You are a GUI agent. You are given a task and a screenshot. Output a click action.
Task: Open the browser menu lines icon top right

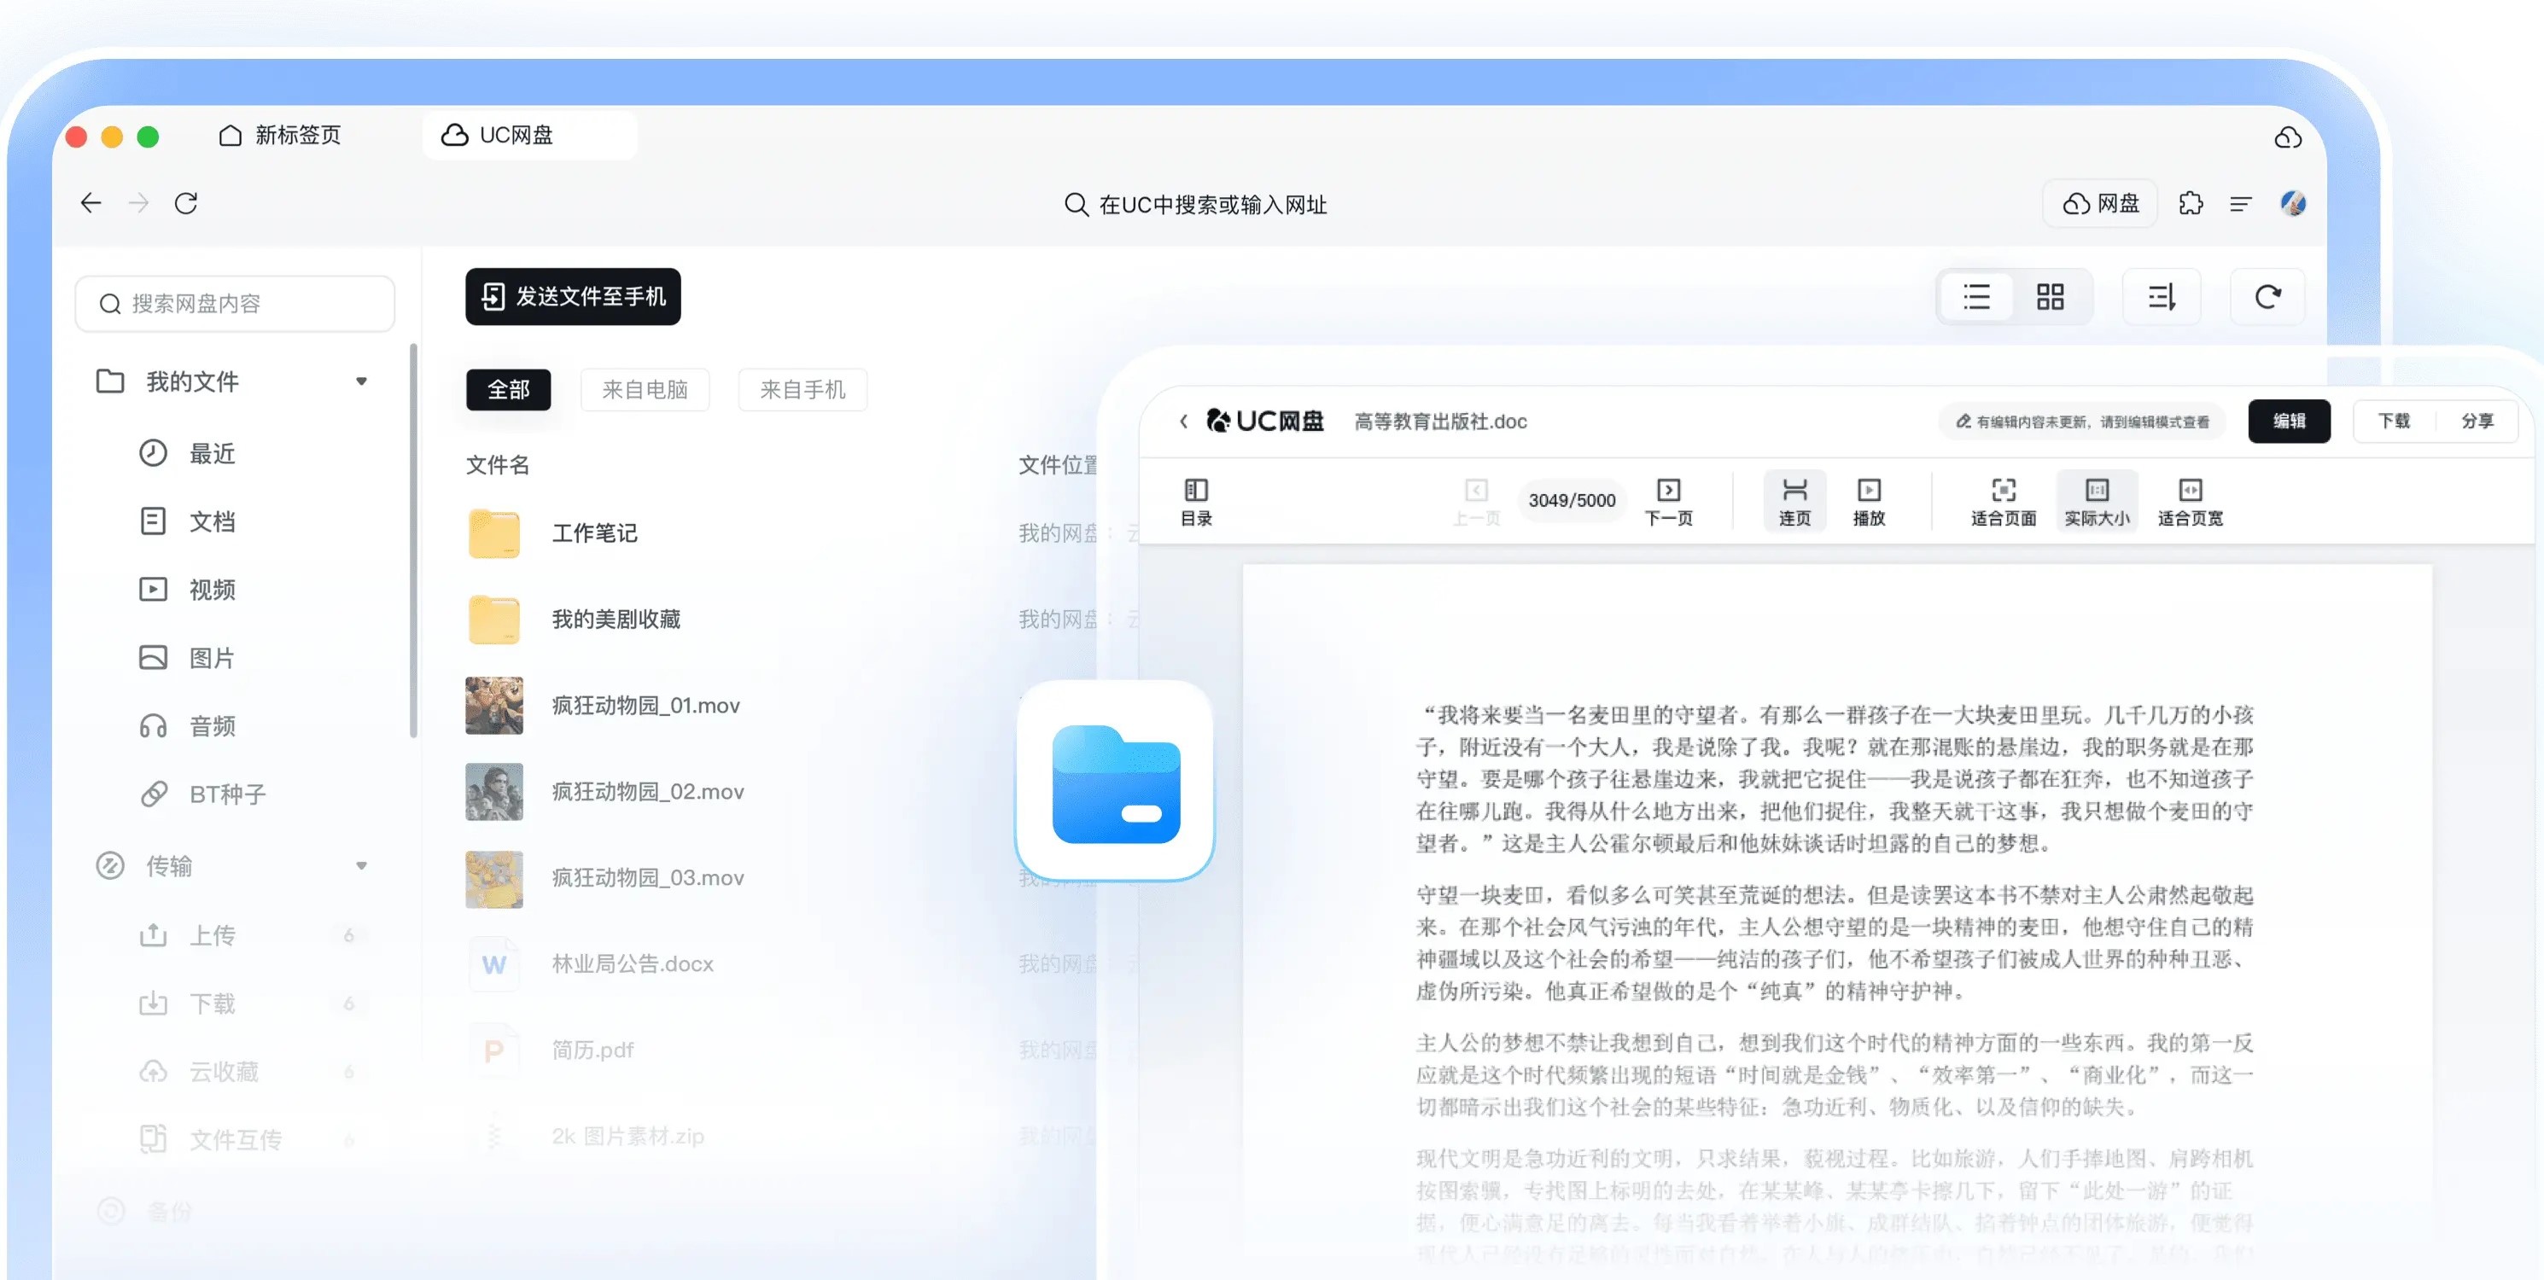click(2242, 203)
